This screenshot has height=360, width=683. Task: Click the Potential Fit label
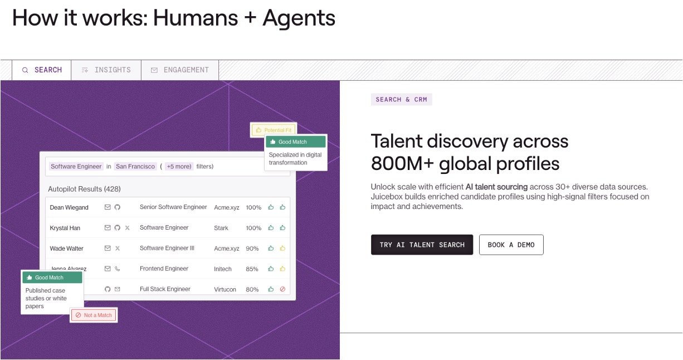tap(273, 130)
